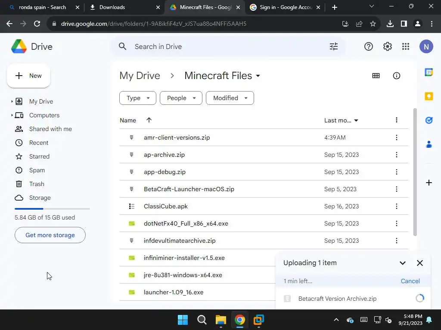Switch to grid layout view

[376, 76]
